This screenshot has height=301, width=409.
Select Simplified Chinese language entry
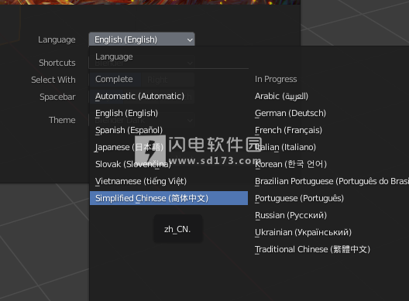(169, 198)
